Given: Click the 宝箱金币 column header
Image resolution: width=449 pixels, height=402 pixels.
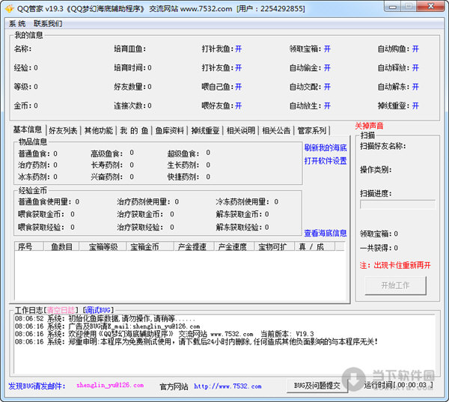Looking at the screenshot, I should click(x=150, y=246).
